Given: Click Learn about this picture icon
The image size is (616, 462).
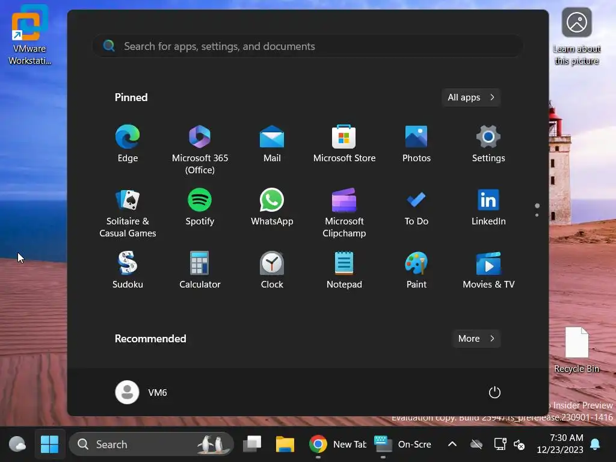Looking at the screenshot, I should [x=576, y=37].
